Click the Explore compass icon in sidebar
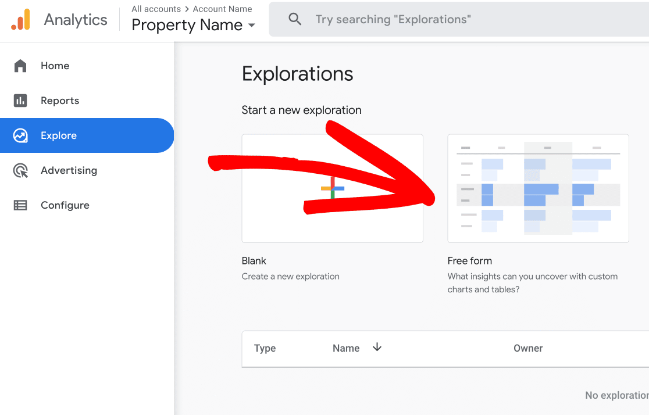Viewport: 649px width, 415px height. pyautogui.click(x=20, y=135)
